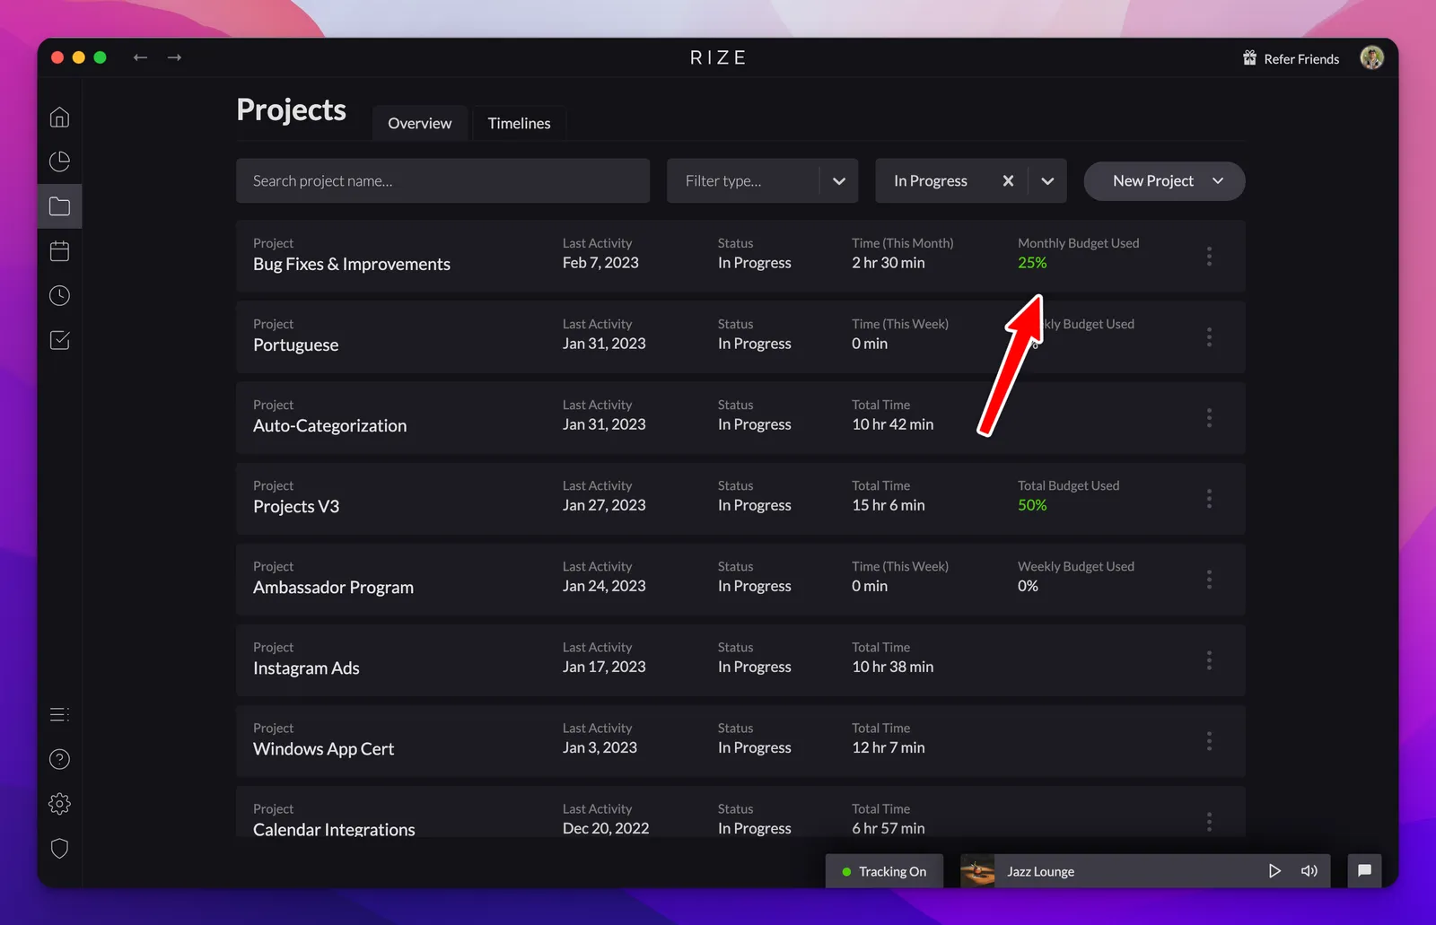
Task: Focus the Search project name field
Action: click(x=442, y=181)
